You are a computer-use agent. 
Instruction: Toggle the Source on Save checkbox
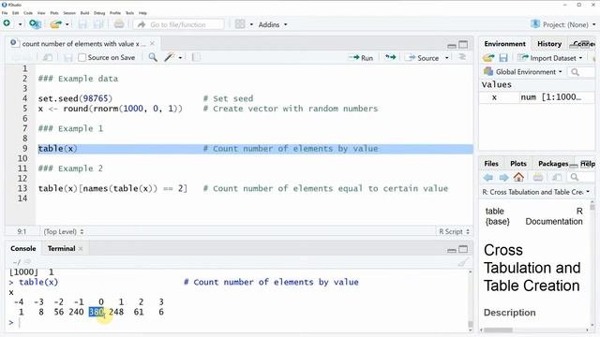click(x=82, y=58)
